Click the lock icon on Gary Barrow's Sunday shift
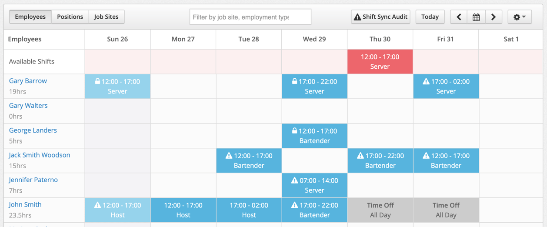Viewport: 547px width, 227px height. [97, 81]
